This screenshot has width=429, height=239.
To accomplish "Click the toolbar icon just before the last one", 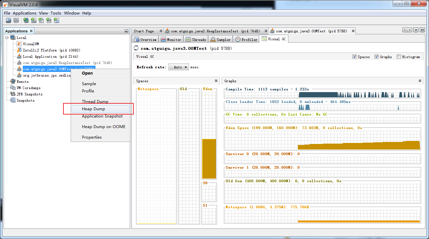I will [49, 20].
